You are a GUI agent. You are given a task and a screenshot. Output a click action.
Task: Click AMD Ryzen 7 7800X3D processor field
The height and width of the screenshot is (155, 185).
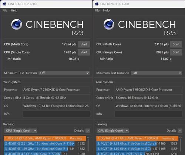click(56, 90)
